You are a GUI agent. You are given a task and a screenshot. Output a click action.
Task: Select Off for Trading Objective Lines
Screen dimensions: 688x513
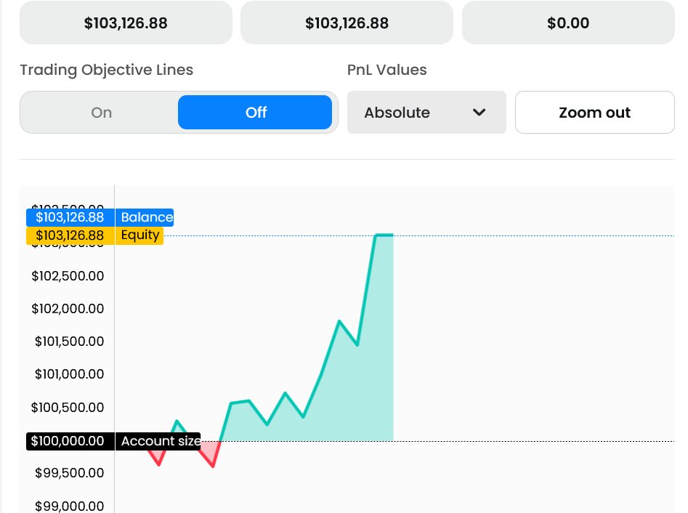pos(255,113)
